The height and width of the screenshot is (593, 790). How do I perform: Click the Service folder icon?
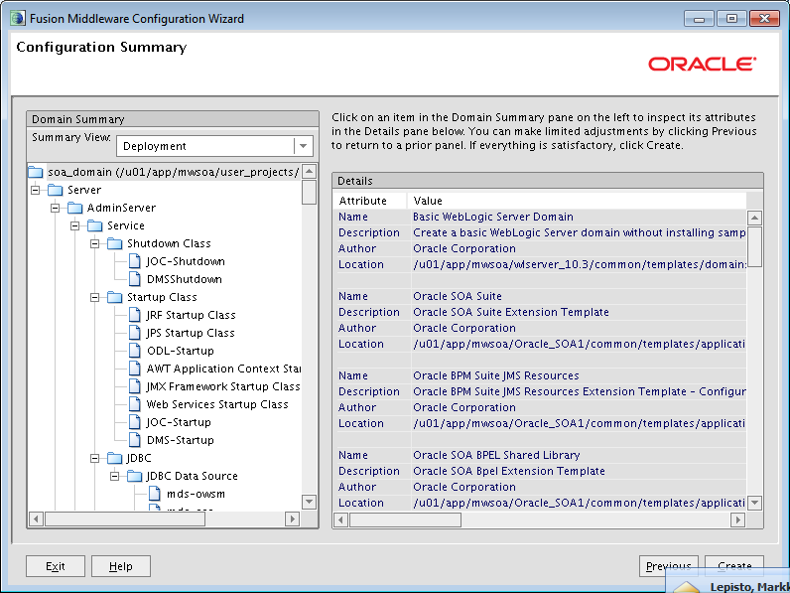click(x=94, y=225)
